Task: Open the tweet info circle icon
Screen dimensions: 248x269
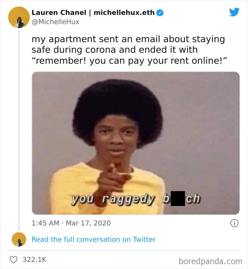Action: (235, 223)
